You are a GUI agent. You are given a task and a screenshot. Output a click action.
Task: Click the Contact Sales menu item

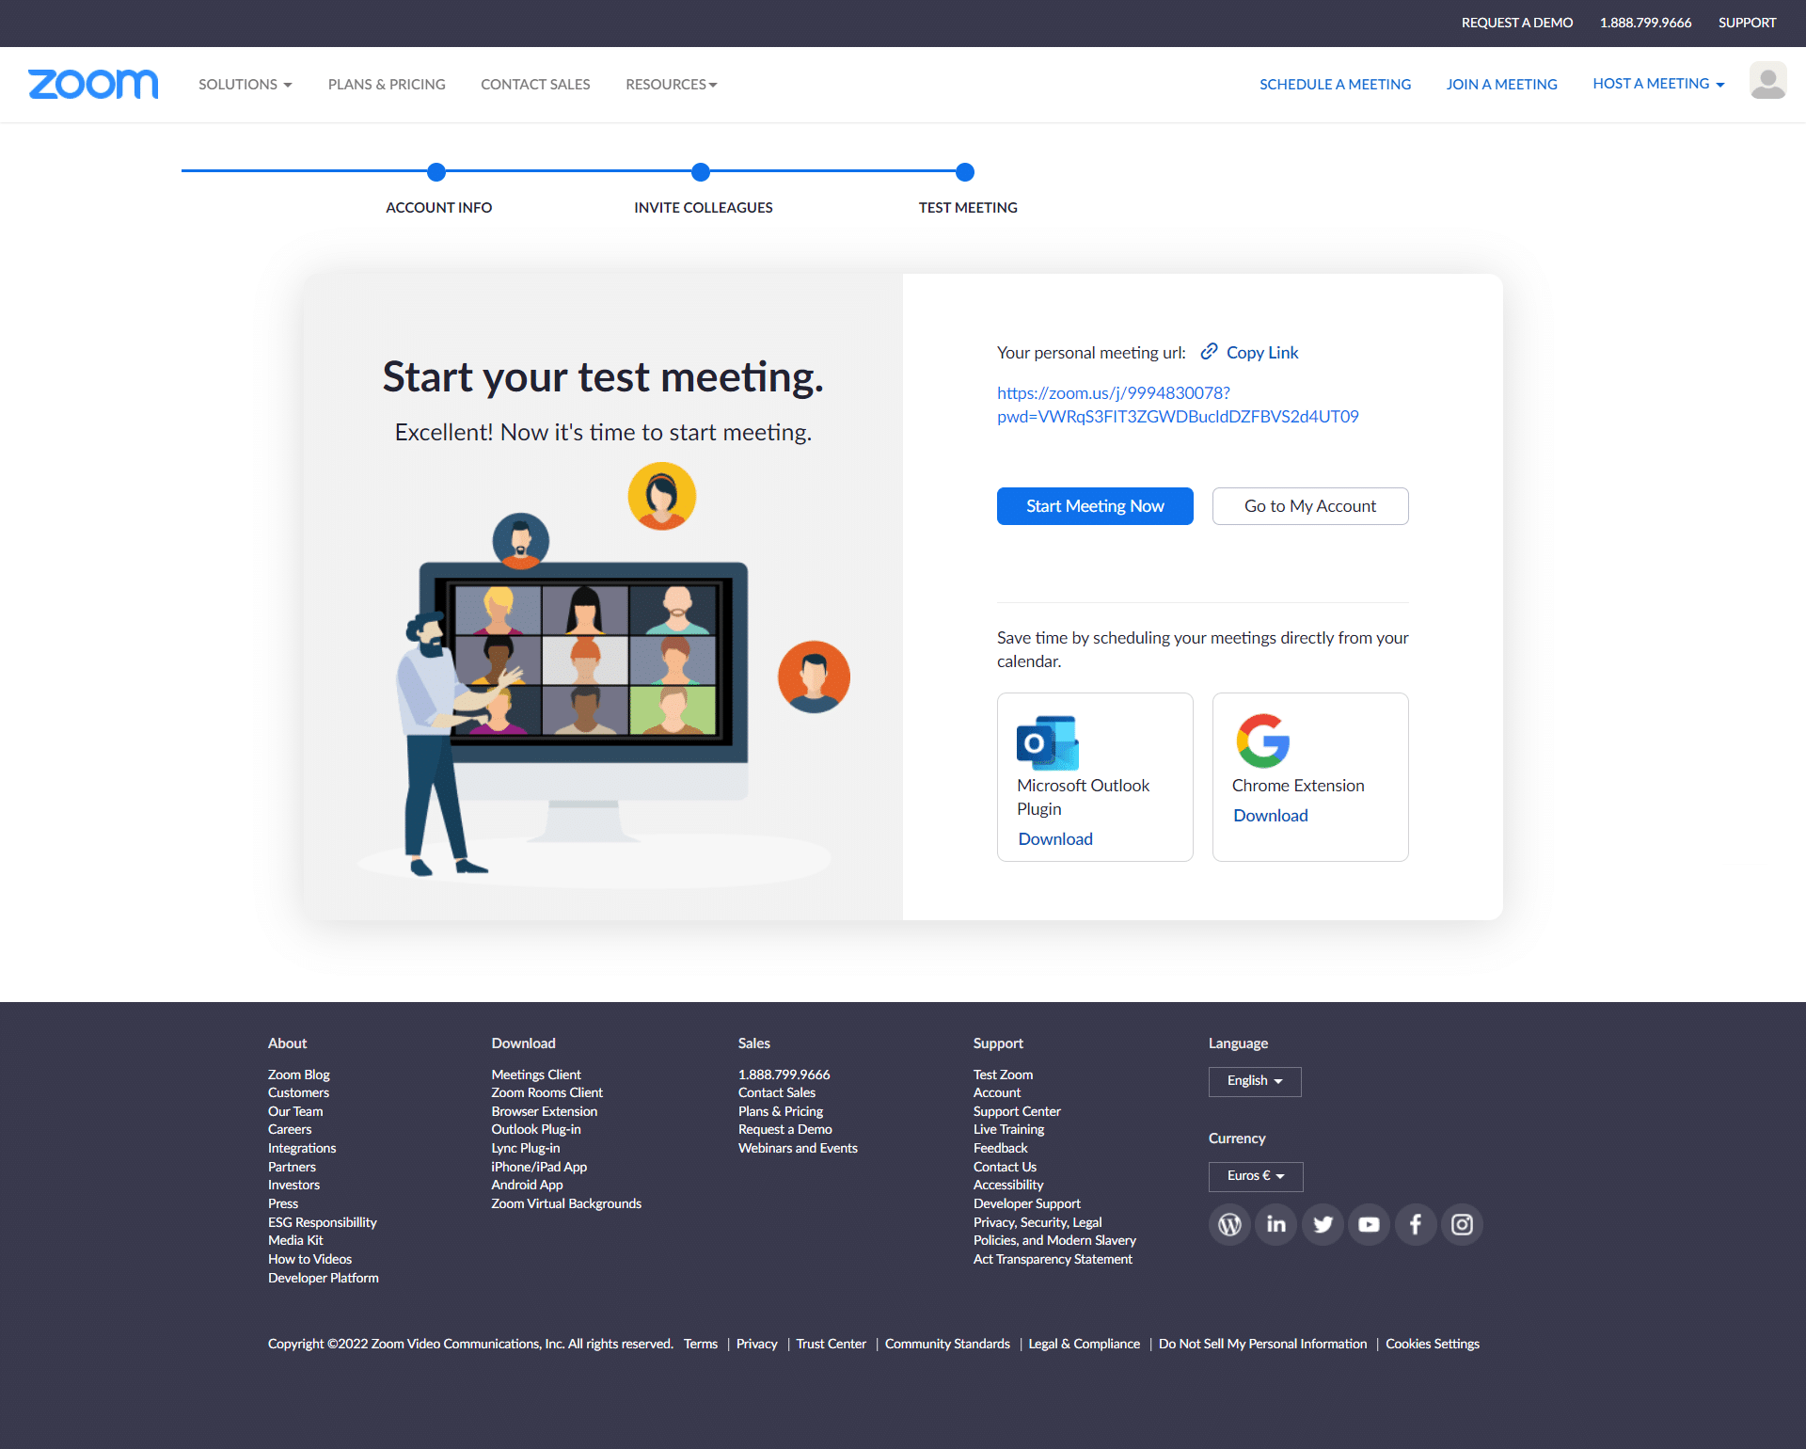pos(535,85)
